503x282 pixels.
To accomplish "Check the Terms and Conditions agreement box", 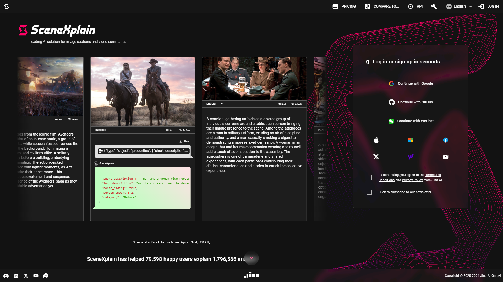I will coord(369,178).
